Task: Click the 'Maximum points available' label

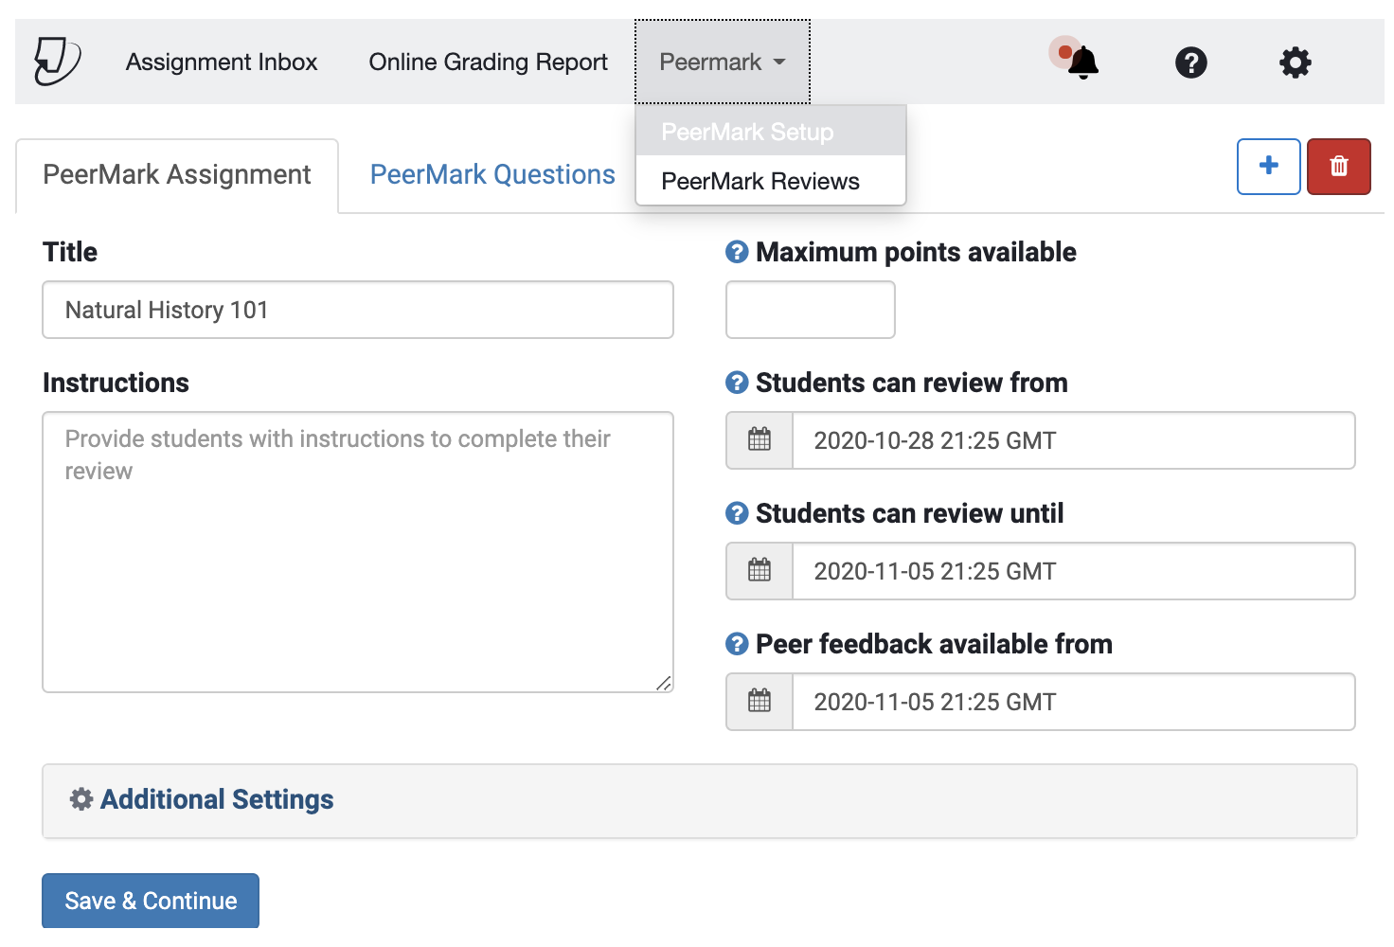Action: [x=916, y=252]
